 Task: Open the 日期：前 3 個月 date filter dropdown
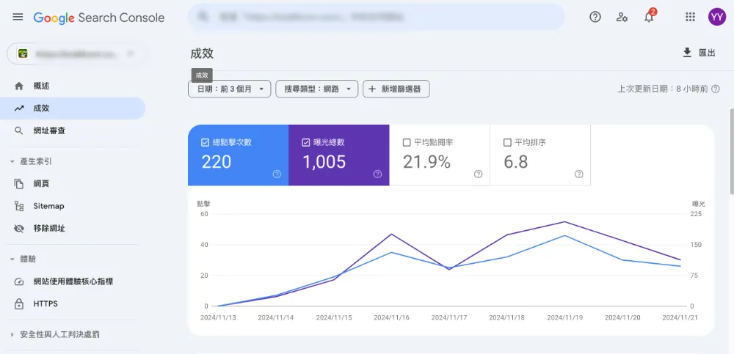pyautogui.click(x=230, y=89)
